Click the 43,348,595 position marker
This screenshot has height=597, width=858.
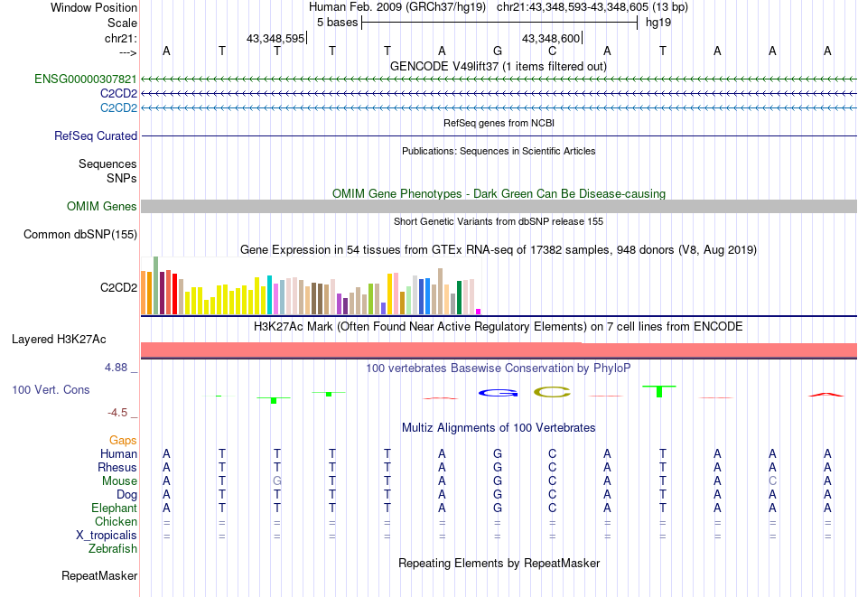(275, 38)
